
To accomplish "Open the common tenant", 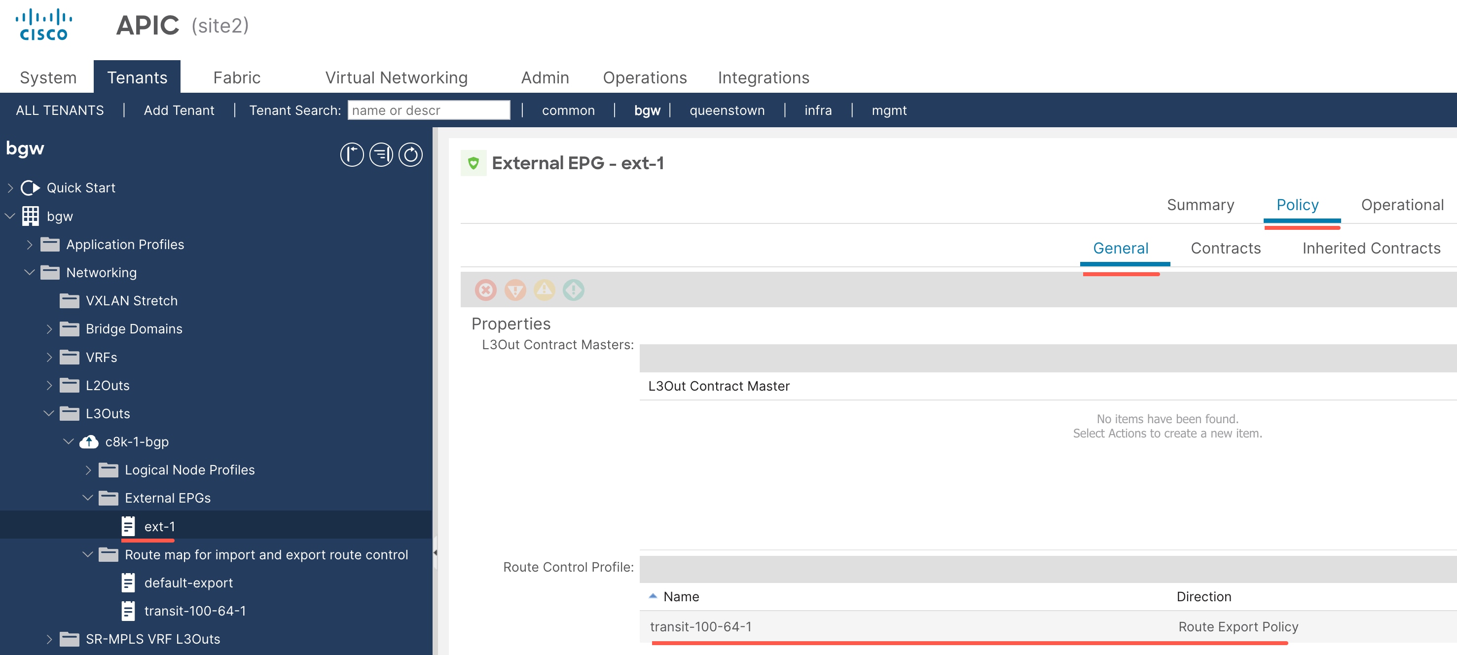I will (568, 110).
